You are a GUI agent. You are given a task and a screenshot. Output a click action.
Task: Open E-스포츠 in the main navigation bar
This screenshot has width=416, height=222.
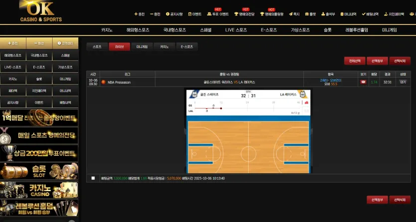[x=269, y=30]
